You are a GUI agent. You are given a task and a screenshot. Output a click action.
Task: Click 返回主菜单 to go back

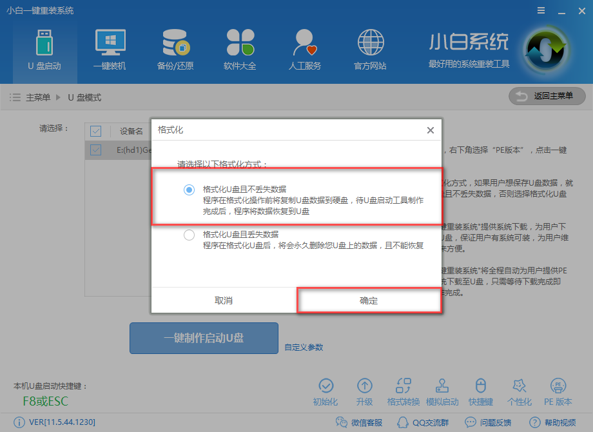point(547,96)
